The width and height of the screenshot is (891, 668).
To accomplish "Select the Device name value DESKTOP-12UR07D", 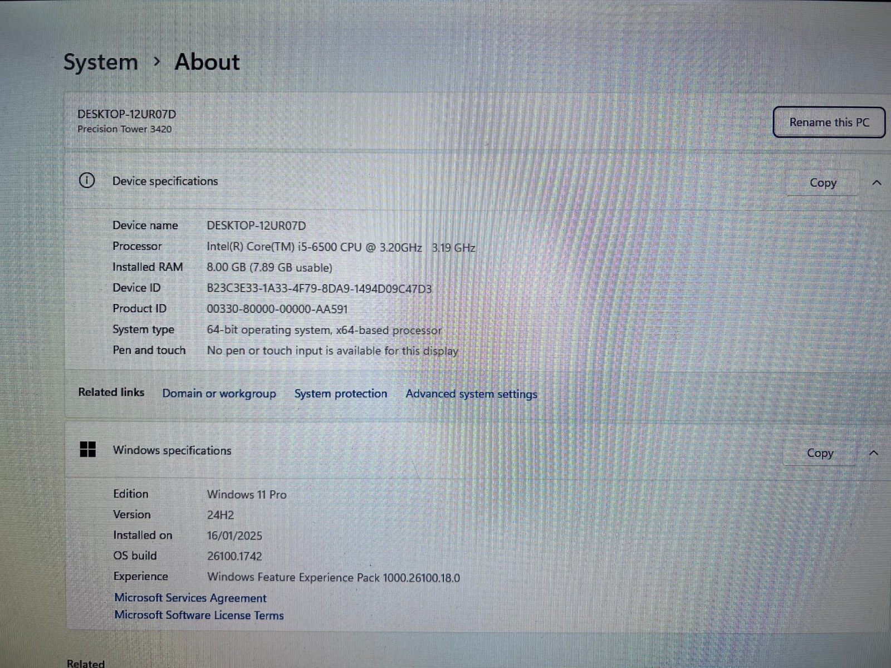I will coord(256,225).
